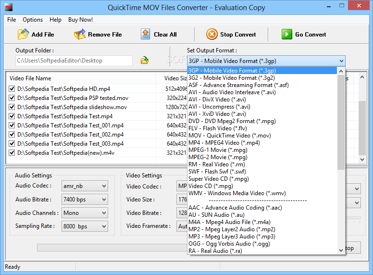Open the Help menu
The width and height of the screenshot is (373, 275).
[55, 20]
